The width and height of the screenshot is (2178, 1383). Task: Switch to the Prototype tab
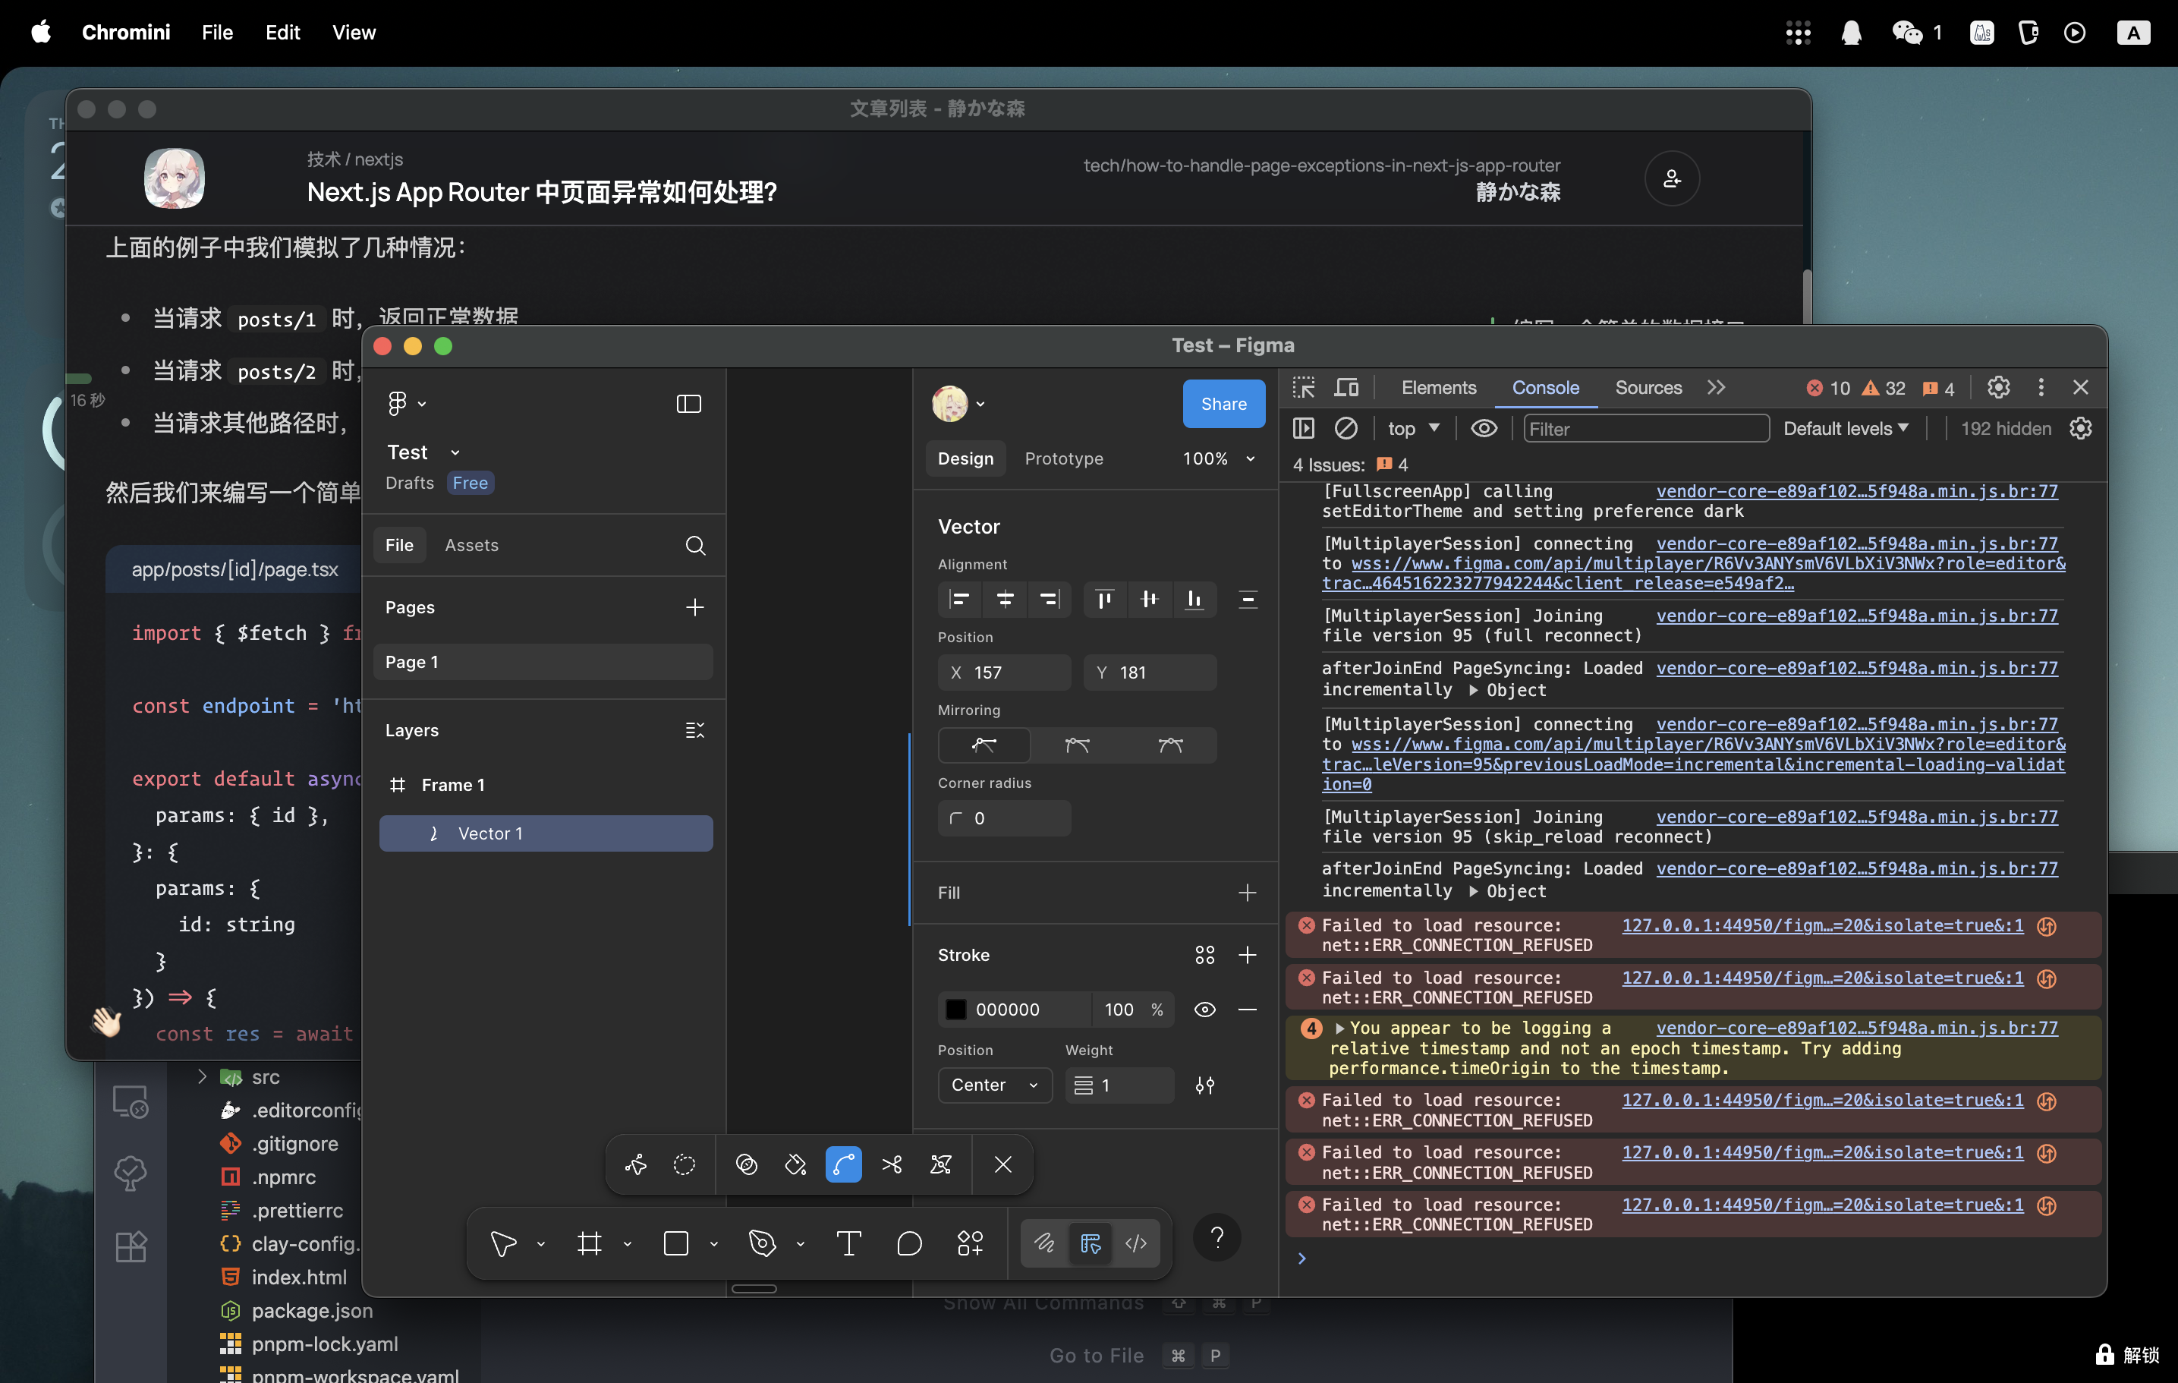click(x=1064, y=458)
